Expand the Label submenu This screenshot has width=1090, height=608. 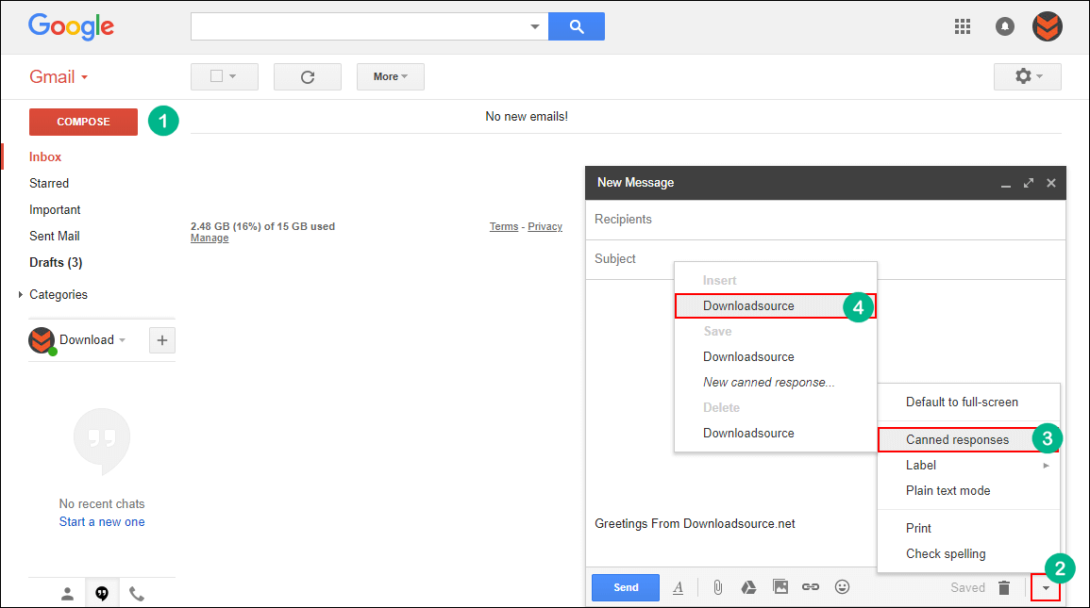(x=968, y=465)
